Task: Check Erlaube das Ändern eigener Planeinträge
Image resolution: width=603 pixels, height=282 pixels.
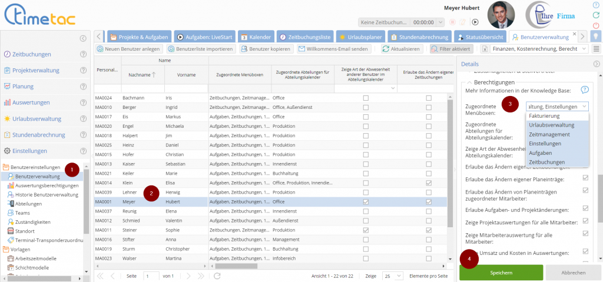Action: (x=585, y=178)
